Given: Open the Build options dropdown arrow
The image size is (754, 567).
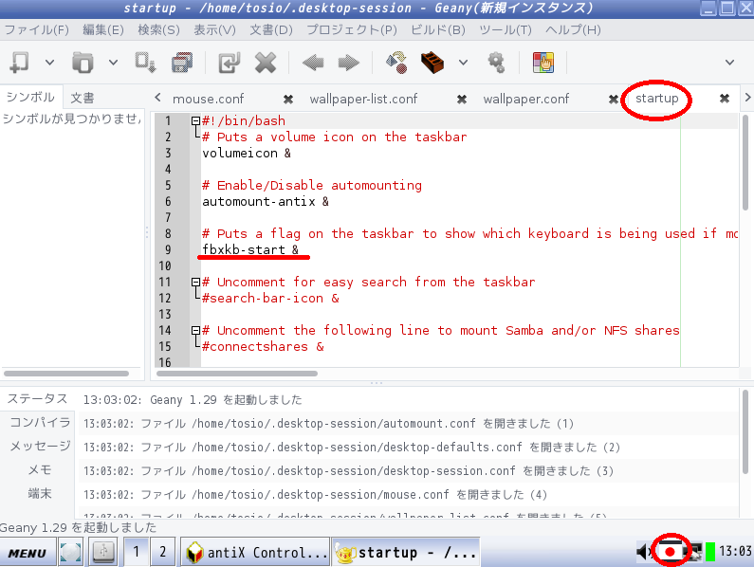Looking at the screenshot, I should point(463,63).
